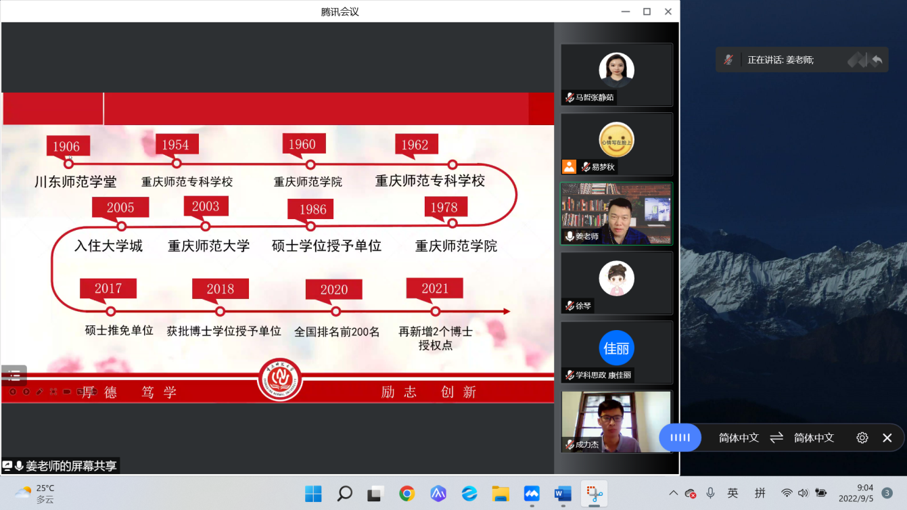Toggle the blue voice recording button

[x=680, y=438]
